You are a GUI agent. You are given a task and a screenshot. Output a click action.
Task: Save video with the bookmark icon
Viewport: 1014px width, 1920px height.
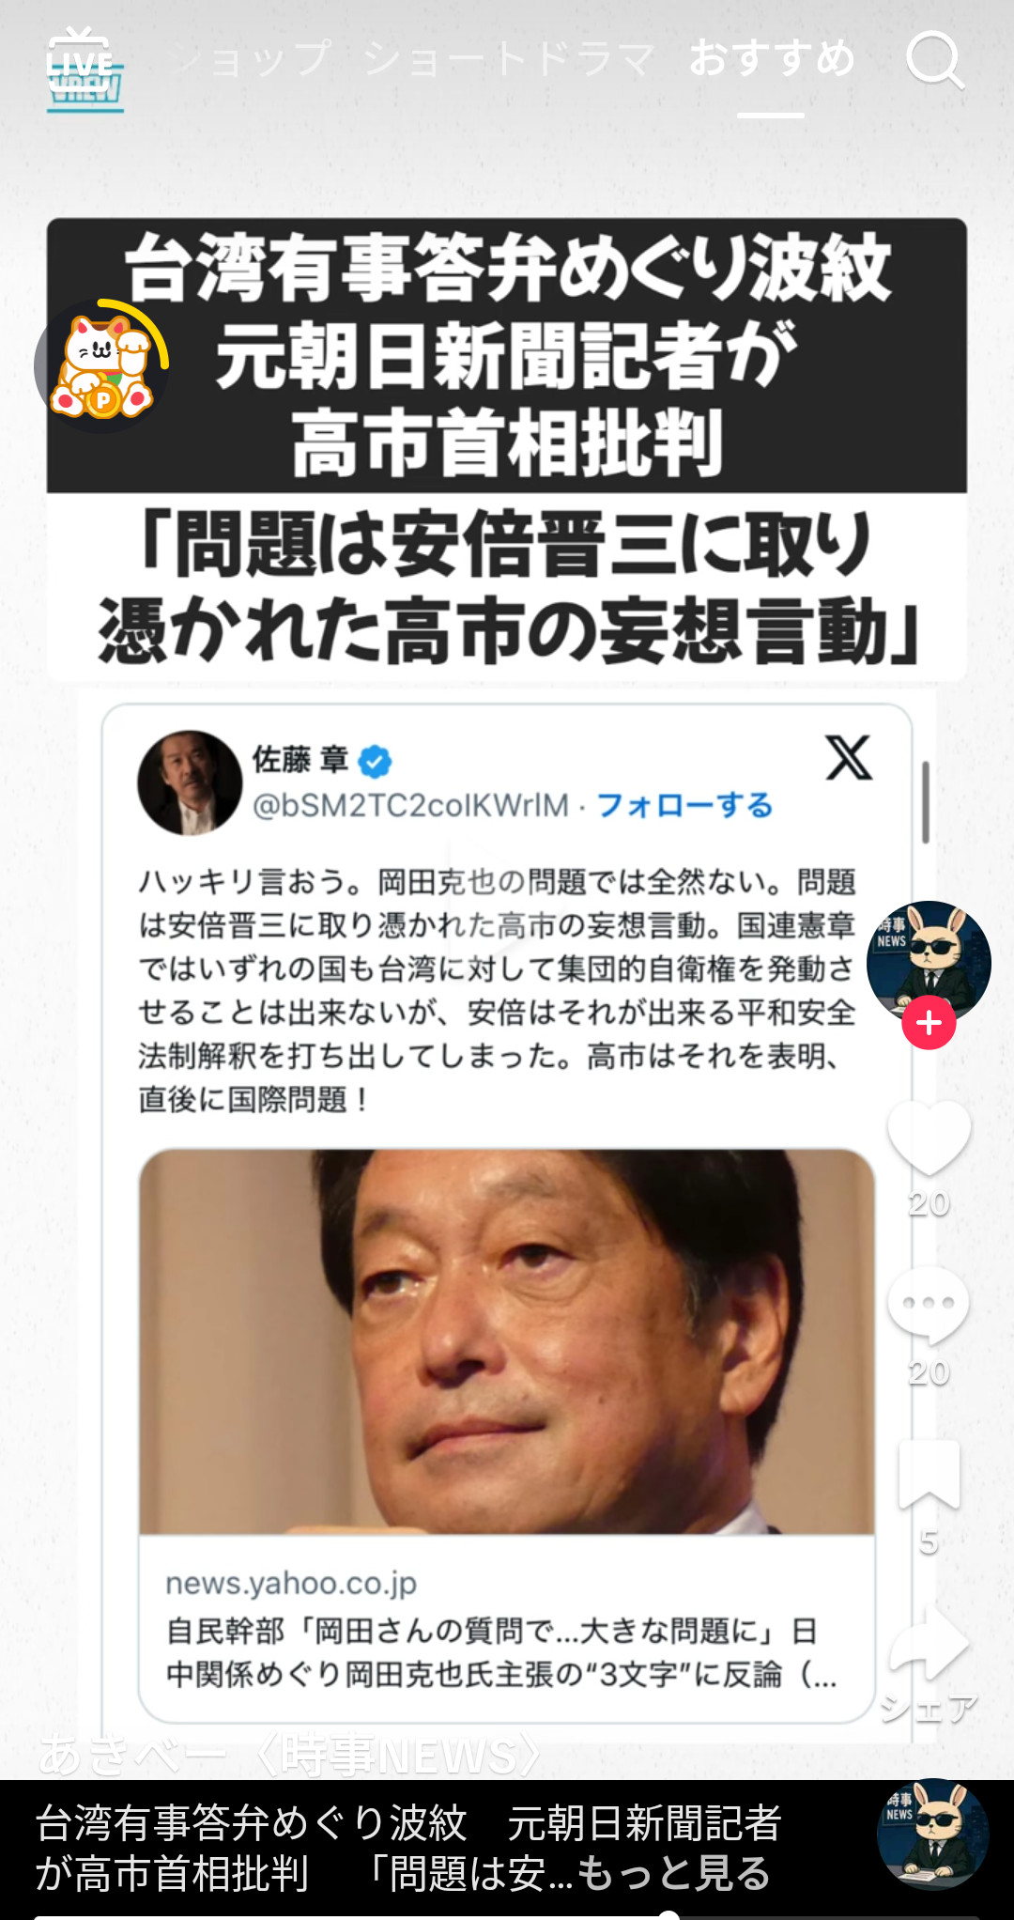pos(929,1474)
